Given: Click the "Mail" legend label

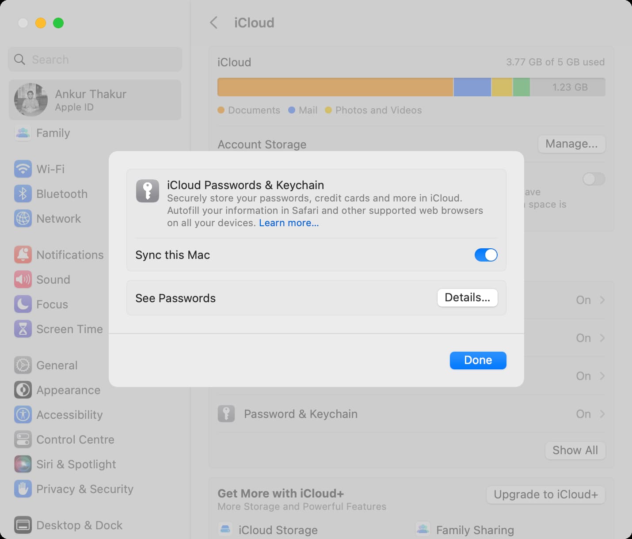Looking at the screenshot, I should point(308,110).
